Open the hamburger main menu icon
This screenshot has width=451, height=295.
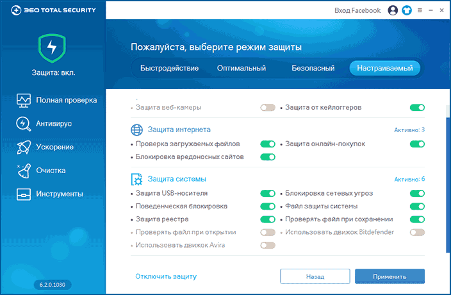point(420,10)
